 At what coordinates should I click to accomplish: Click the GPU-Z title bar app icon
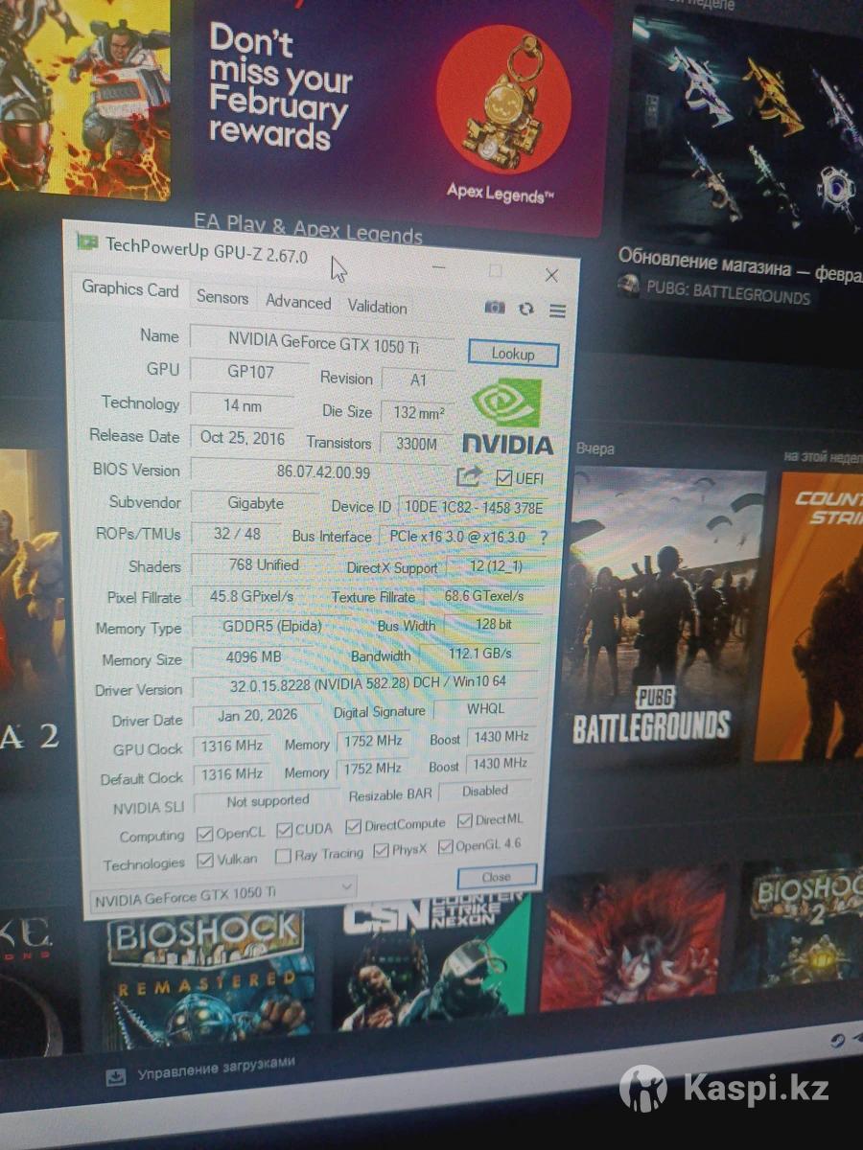[88, 242]
